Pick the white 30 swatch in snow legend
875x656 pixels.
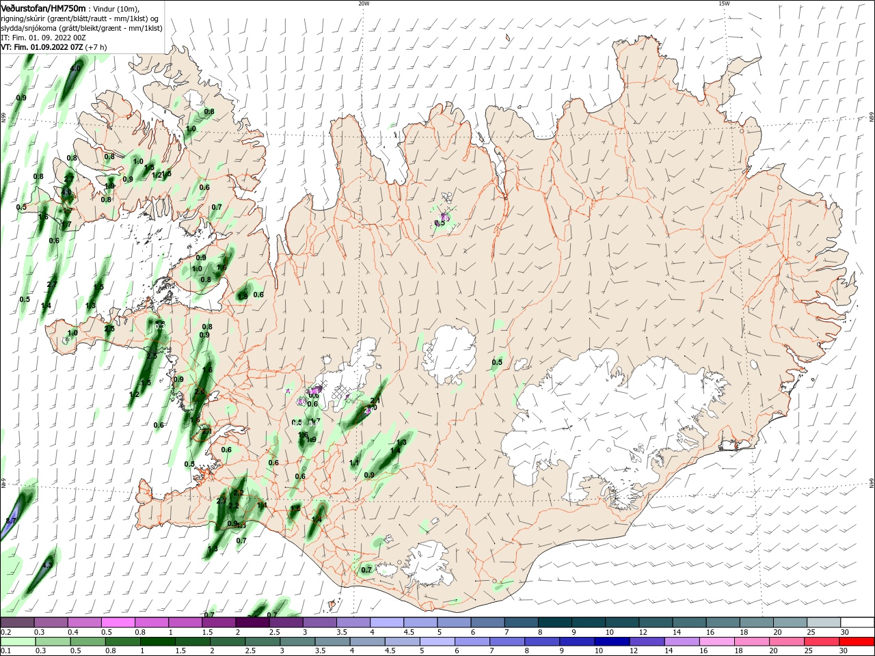857,623
